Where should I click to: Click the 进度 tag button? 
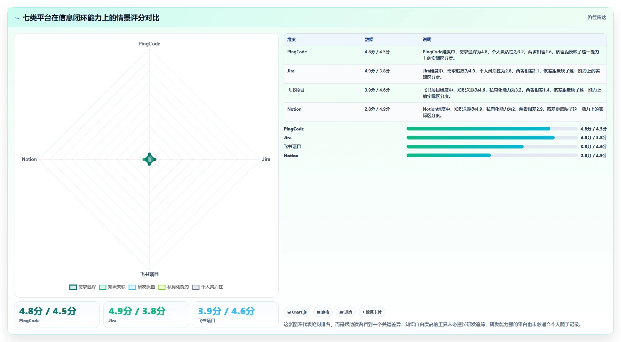(346, 312)
